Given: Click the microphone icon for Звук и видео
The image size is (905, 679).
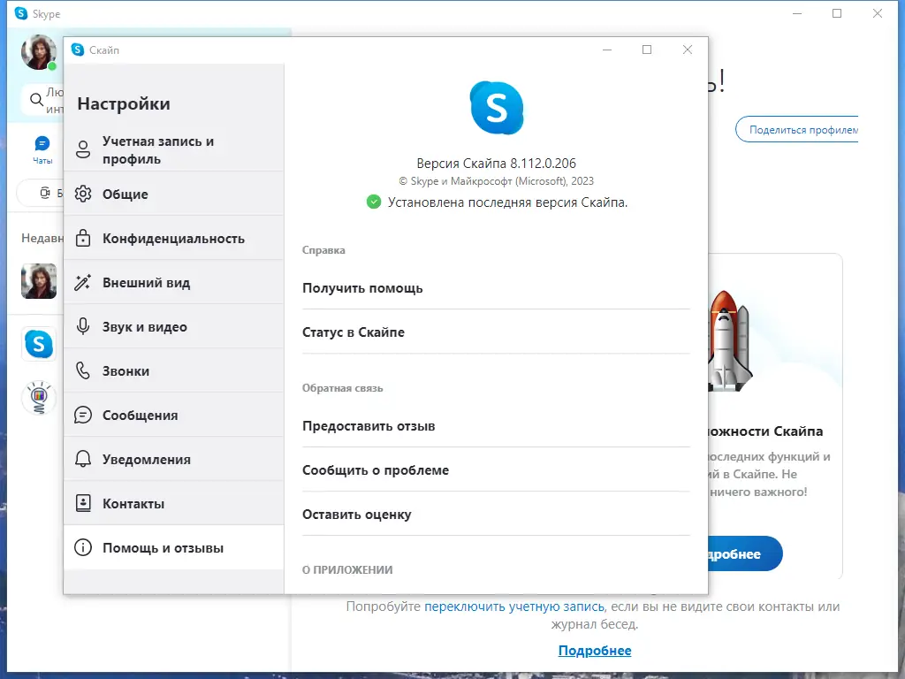Looking at the screenshot, I should tap(83, 326).
